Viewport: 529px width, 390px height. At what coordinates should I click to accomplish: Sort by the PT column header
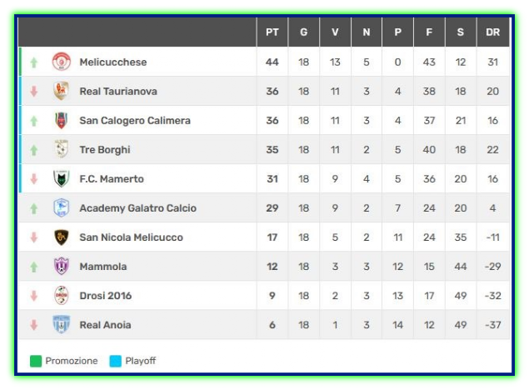(x=272, y=32)
